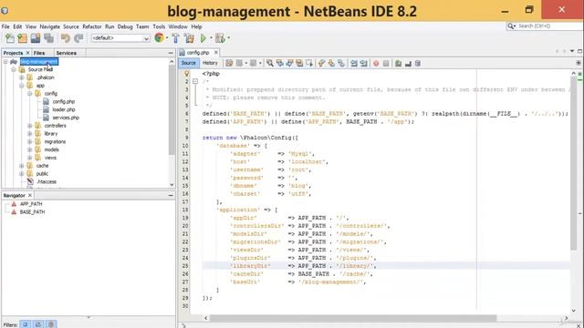
Task: Click the Projects panel vertical scrollbar
Action: coord(172,109)
